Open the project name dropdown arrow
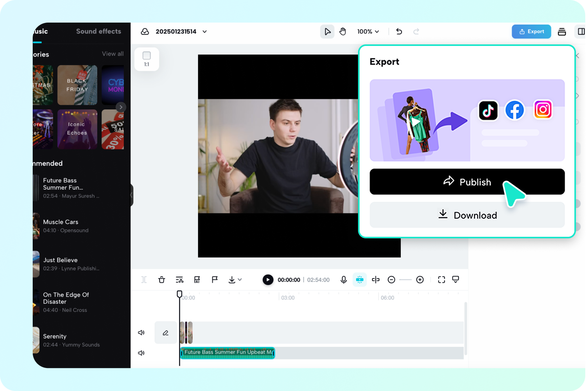Viewport: 588px width, 391px height. tap(205, 32)
